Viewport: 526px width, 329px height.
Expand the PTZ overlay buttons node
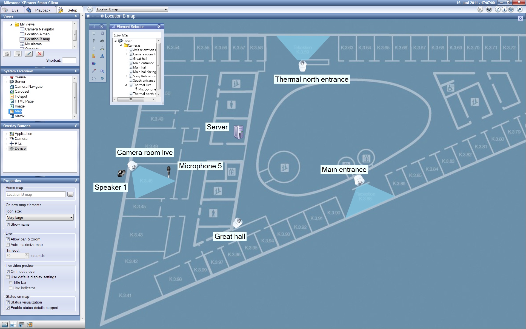(x=6, y=144)
